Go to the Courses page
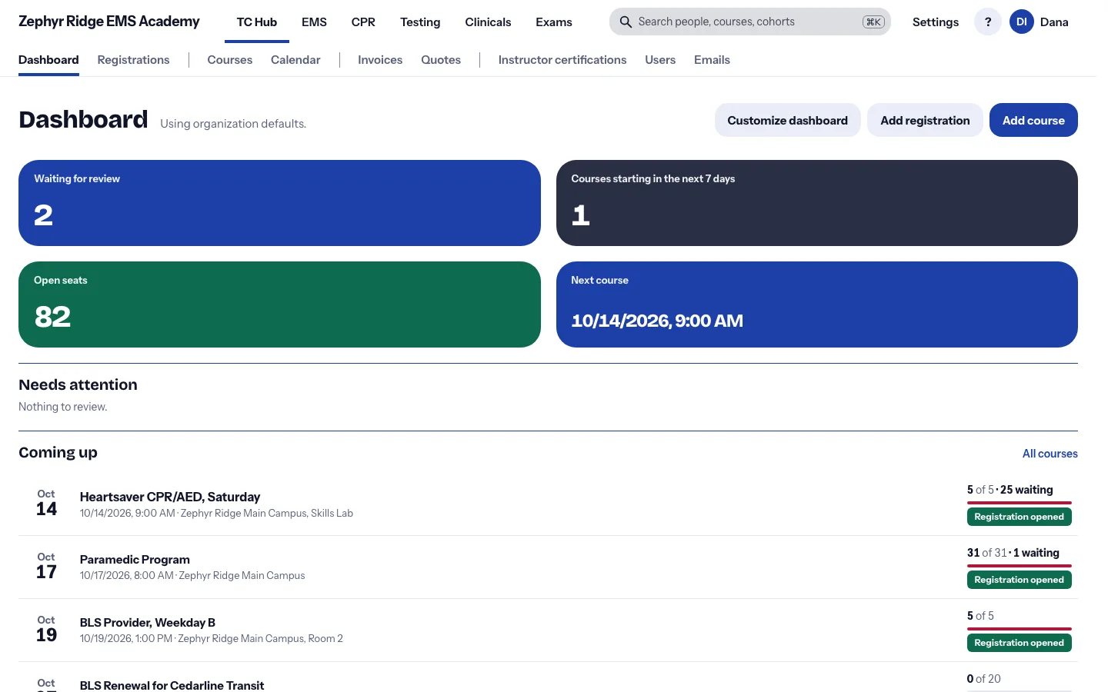Screen dimensions: 1108x692 point(230,60)
